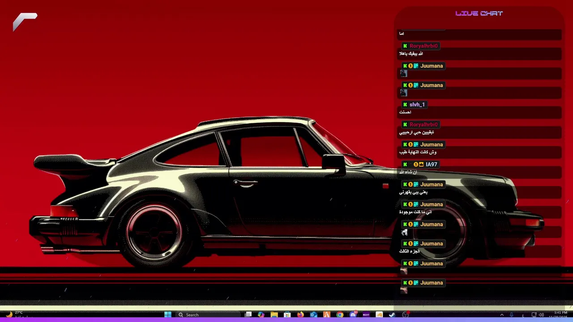Click Roryalhrbi0 above message "تبغيبين حبي ارحبيبي"

click(423, 125)
